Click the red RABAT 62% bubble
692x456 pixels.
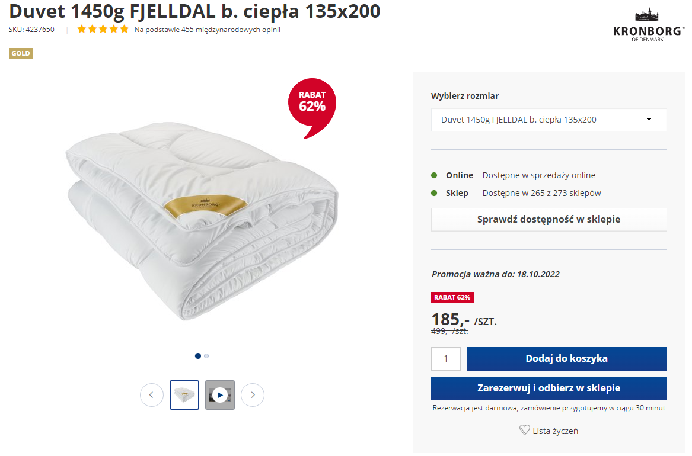(x=312, y=103)
